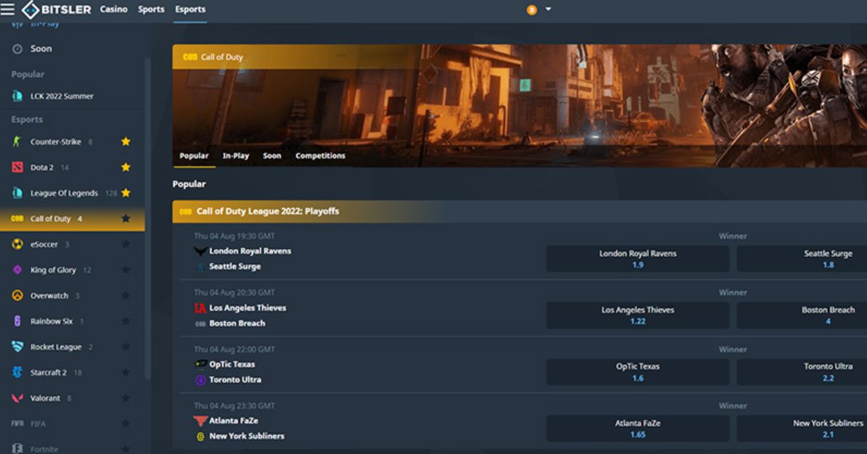
Task: Collapse Call of Duty League 2022: Playoffs header
Action: pos(520,212)
